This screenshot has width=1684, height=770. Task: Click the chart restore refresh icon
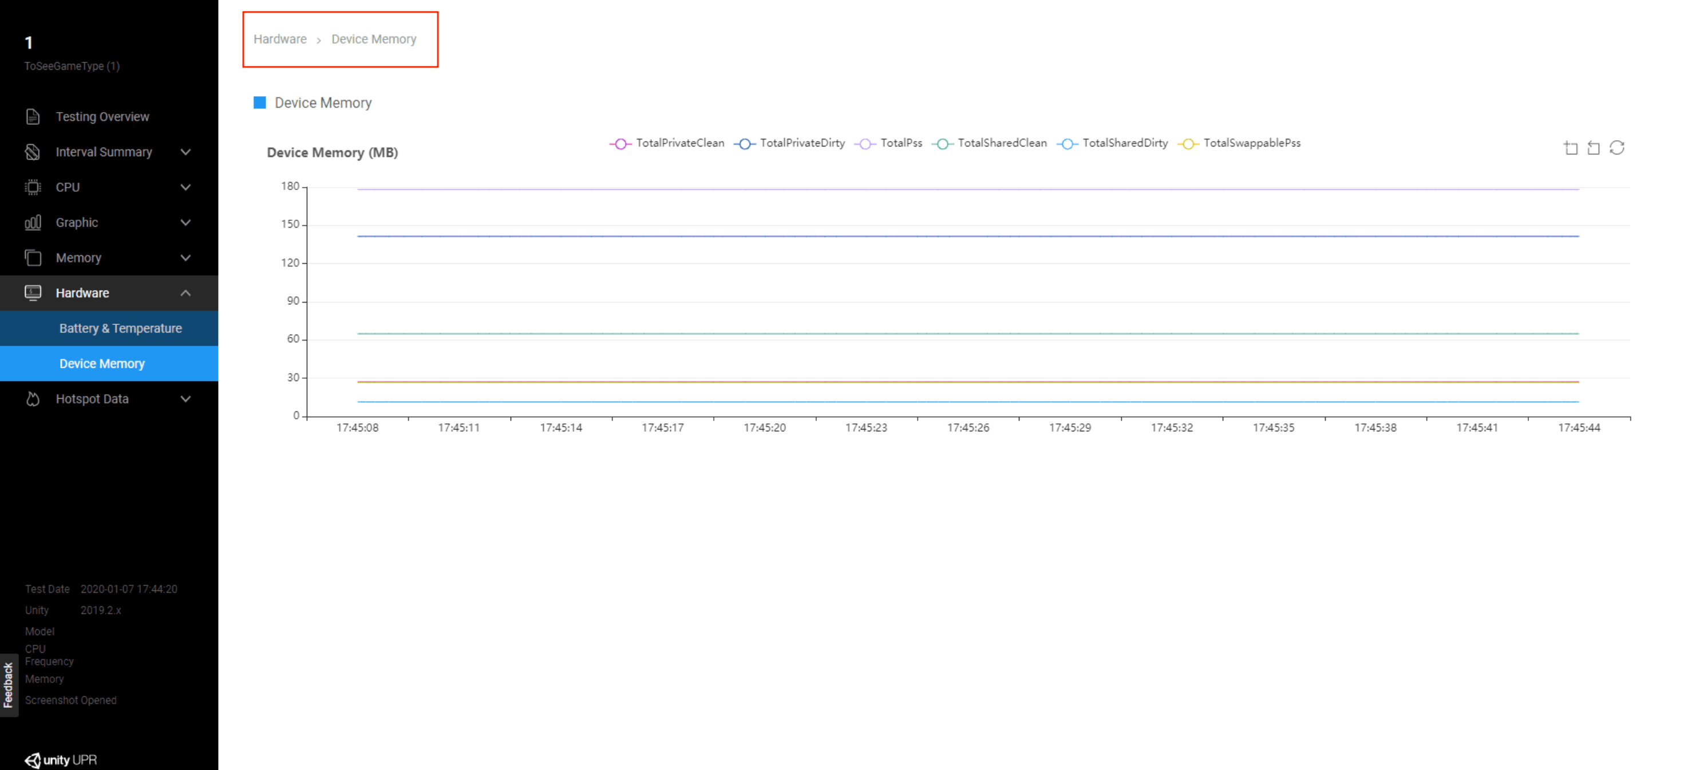(1616, 148)
